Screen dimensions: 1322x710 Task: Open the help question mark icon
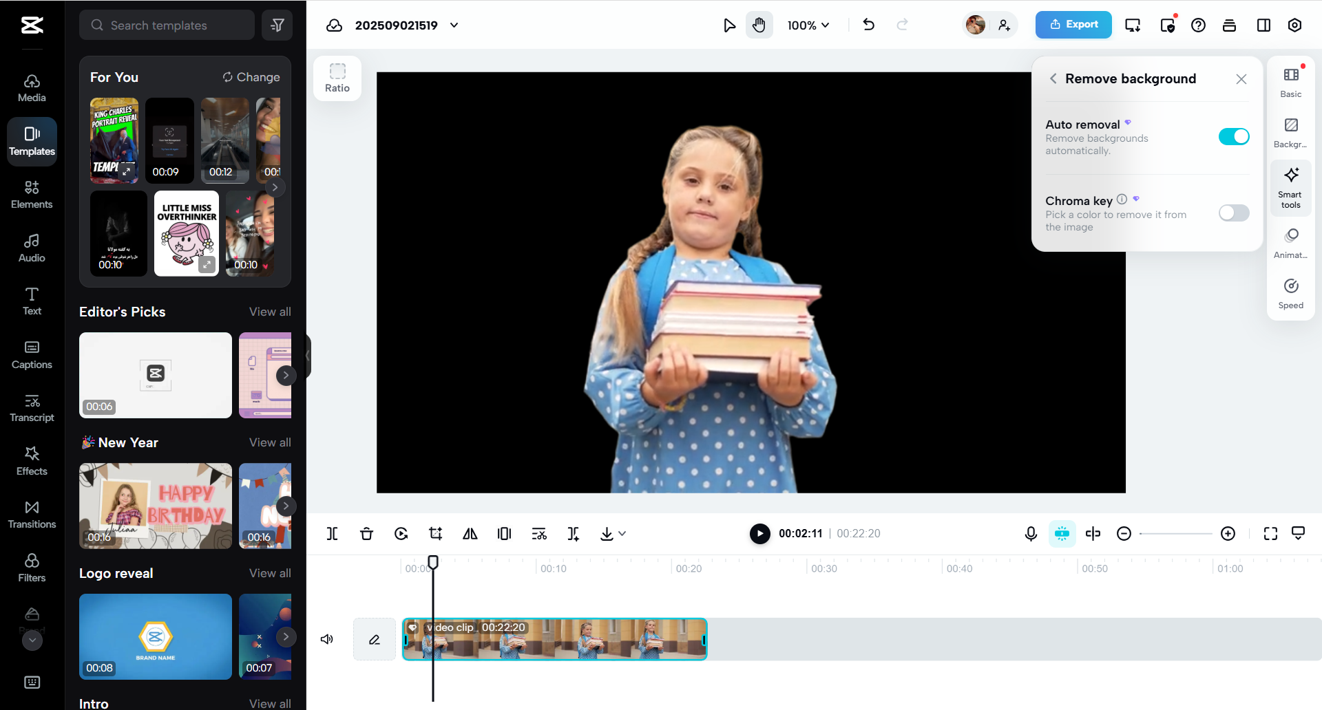click(1198, 25)
